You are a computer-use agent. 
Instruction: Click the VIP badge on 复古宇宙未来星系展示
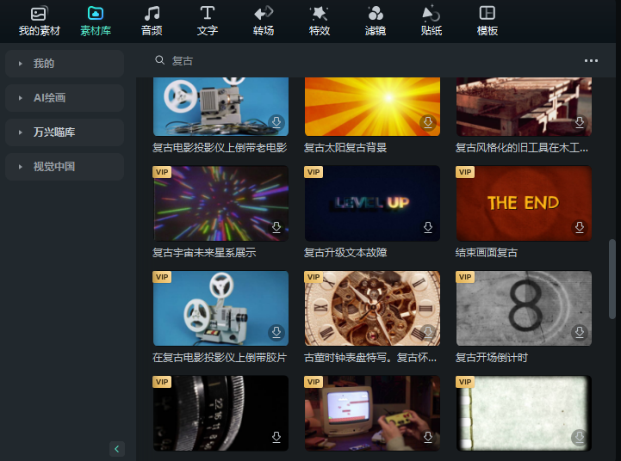[x=162, y=172]
